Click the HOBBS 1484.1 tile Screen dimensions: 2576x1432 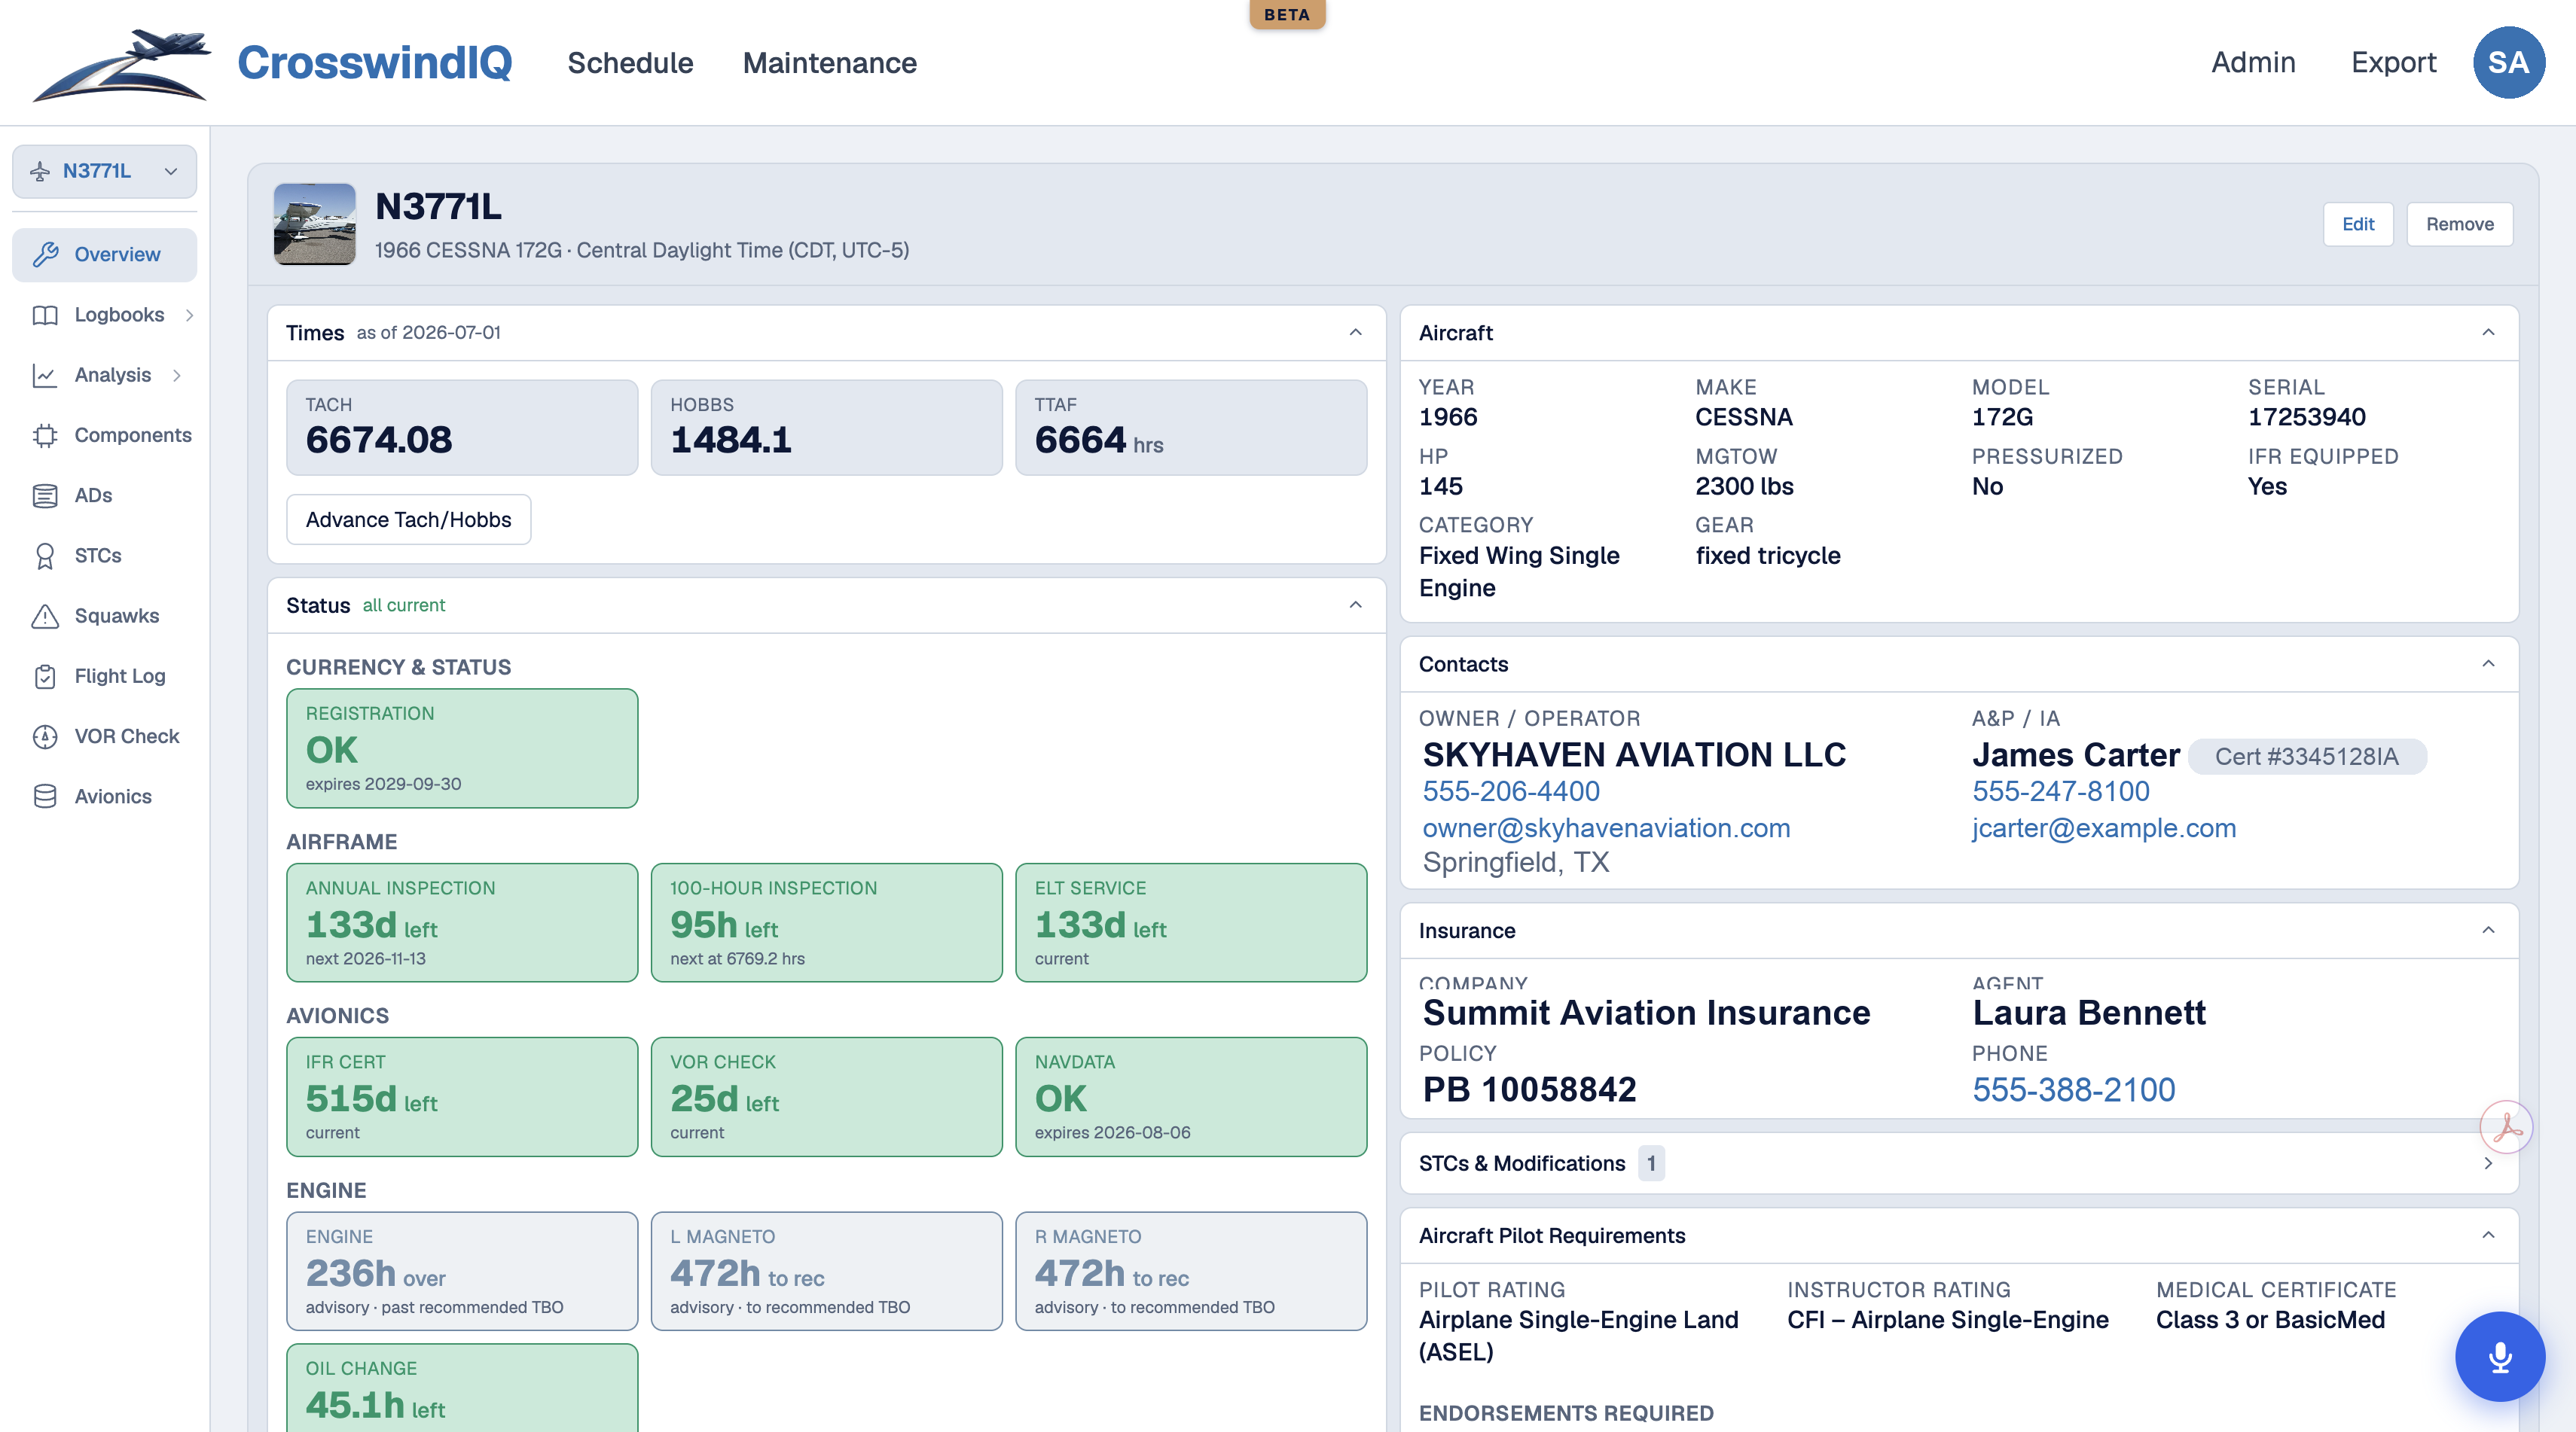tap(826, 428)
